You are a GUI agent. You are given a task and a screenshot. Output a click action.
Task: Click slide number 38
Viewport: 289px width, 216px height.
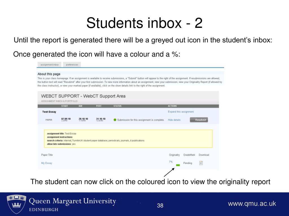click(x=160, y=205)
